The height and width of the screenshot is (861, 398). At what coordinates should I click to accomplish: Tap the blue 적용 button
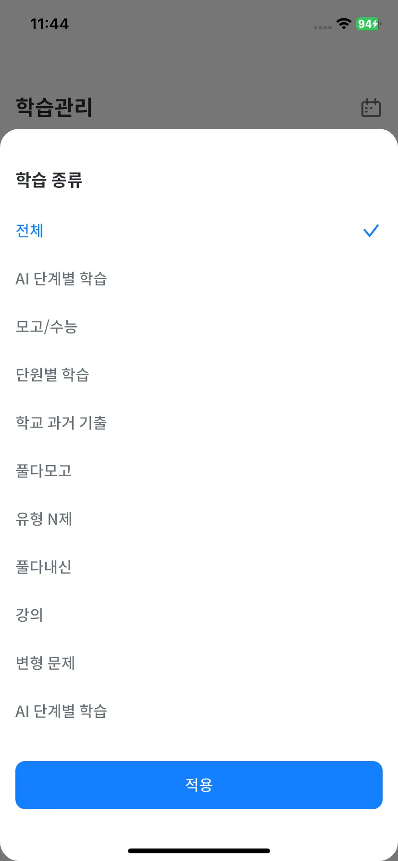coord(199,785)
